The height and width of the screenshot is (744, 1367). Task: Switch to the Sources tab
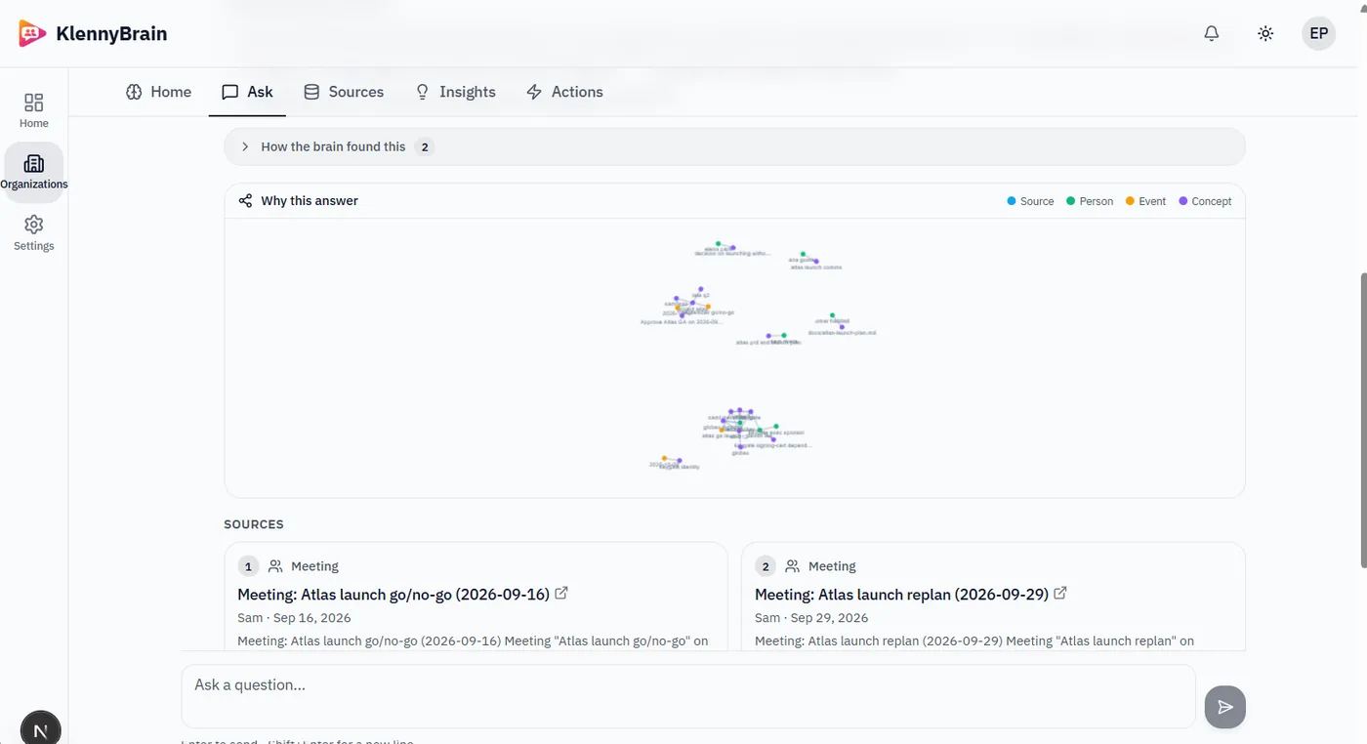click(x=344, y=92)
